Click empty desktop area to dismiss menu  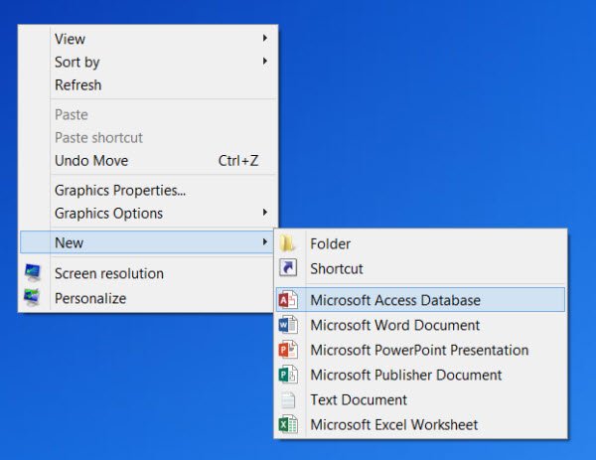[x=447, y=99]
